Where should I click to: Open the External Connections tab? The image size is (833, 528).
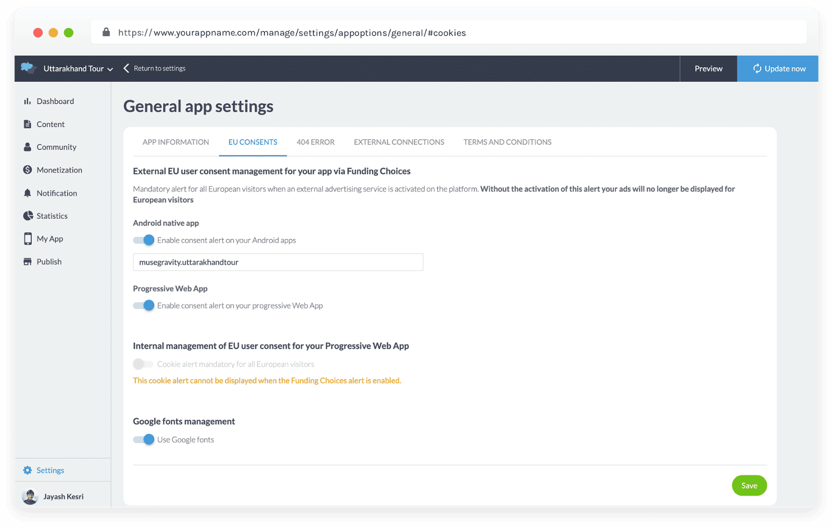tap(399, 142)
